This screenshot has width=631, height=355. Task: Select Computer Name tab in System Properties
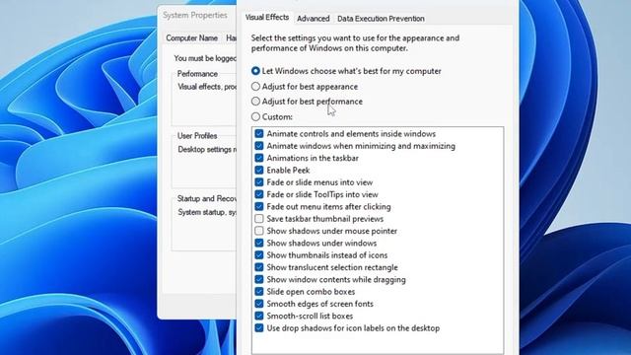point(192,37)
